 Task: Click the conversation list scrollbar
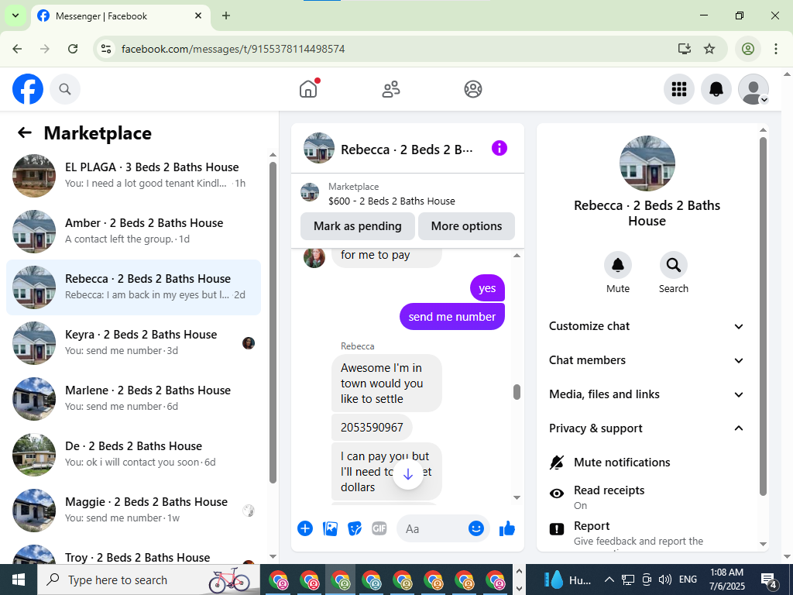[x=273, y=322]
